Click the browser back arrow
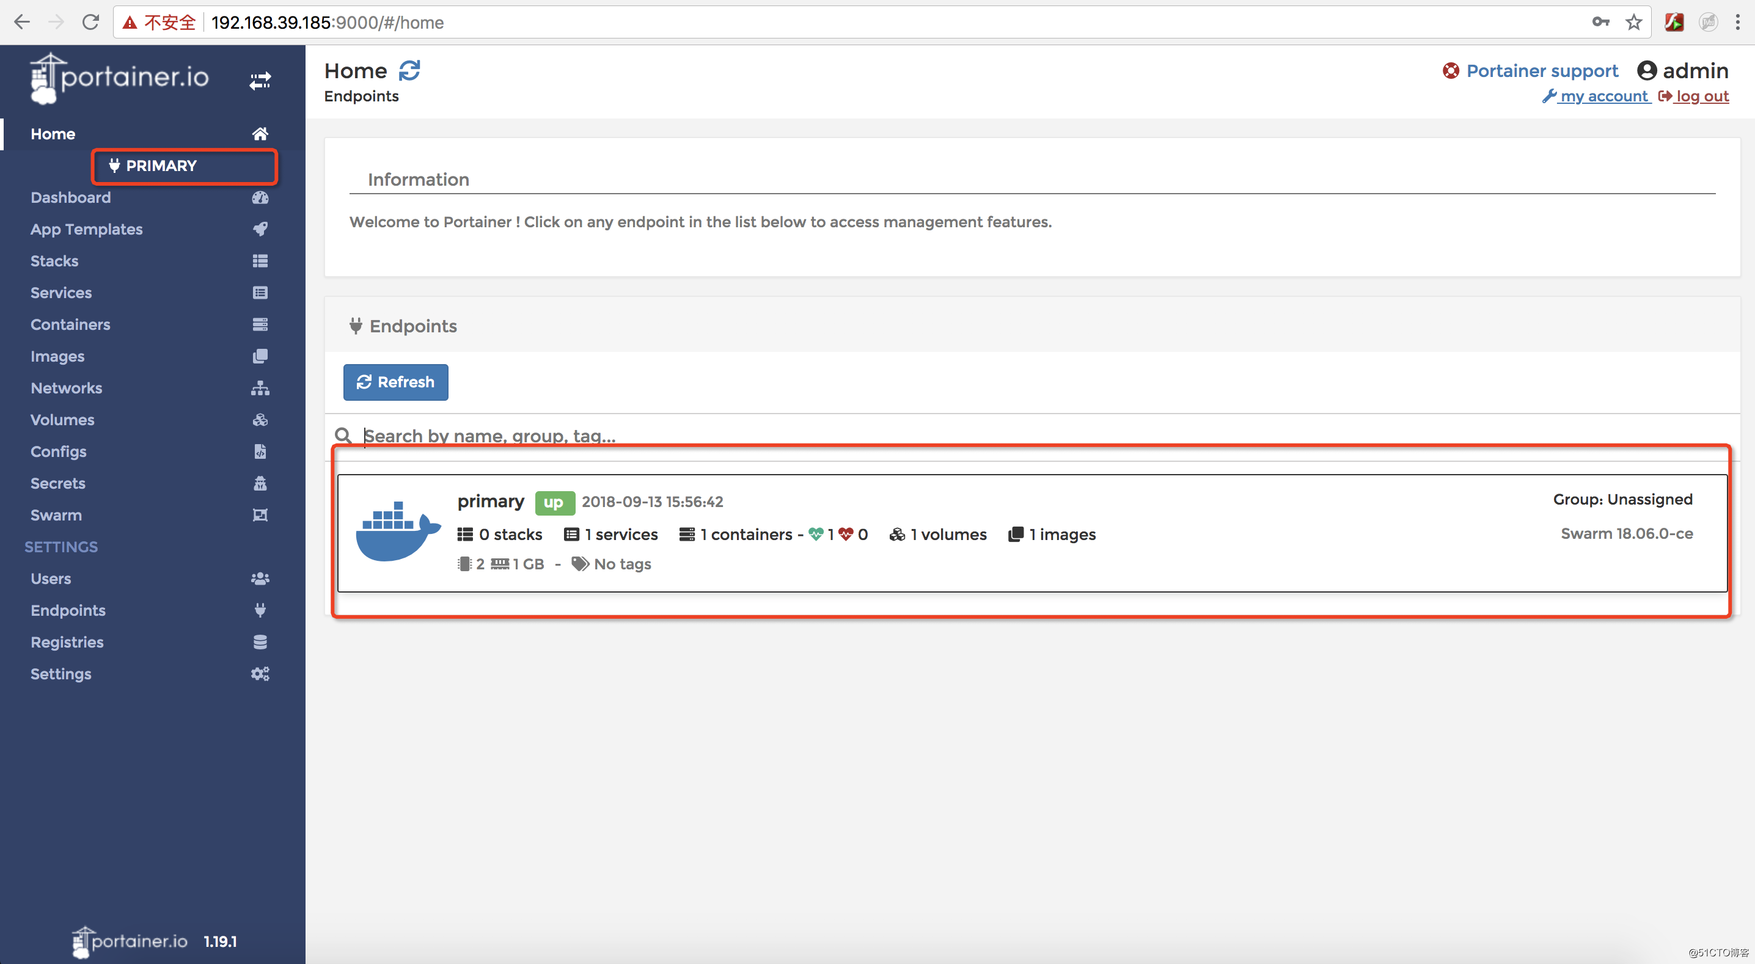Image resolution: width=1755 pixels, height=964 pixels. (22, 23)
